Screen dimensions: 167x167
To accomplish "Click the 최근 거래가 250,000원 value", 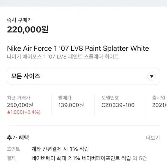I will tap(20, 105).
